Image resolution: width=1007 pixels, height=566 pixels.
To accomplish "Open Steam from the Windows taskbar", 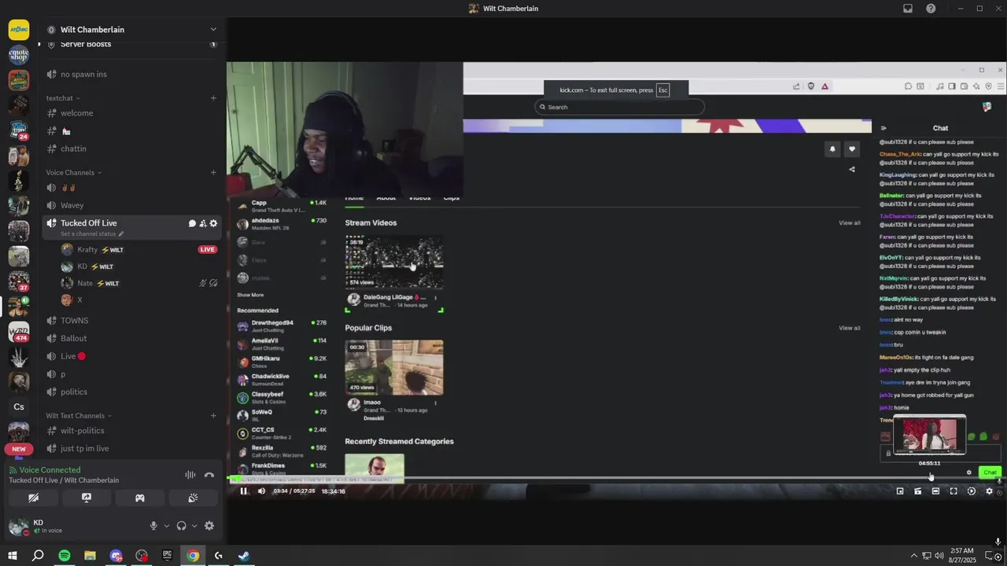I will [x=244, y=556].
